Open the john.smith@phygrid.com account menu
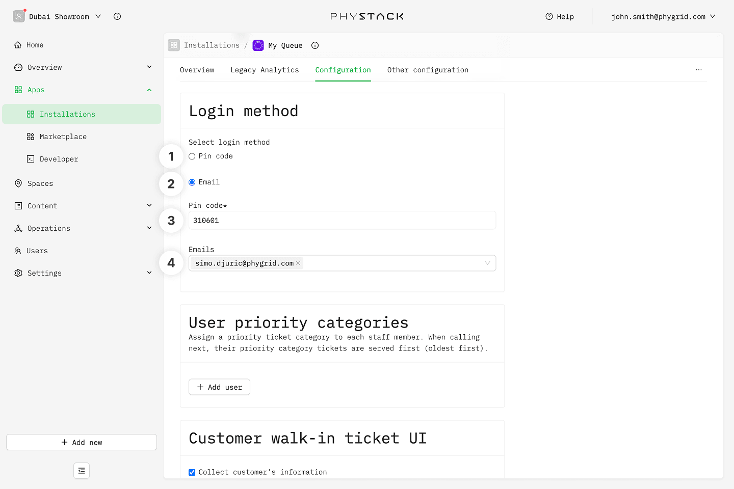The image size is (734, 489). (663, 16)
